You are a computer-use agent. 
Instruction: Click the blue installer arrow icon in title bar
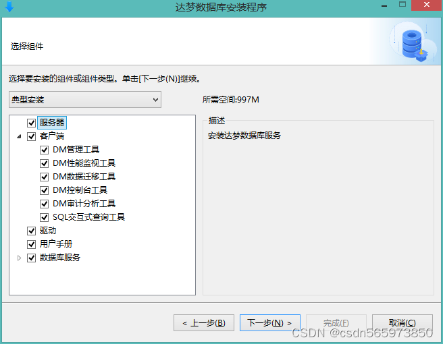[x=9, y=7]
